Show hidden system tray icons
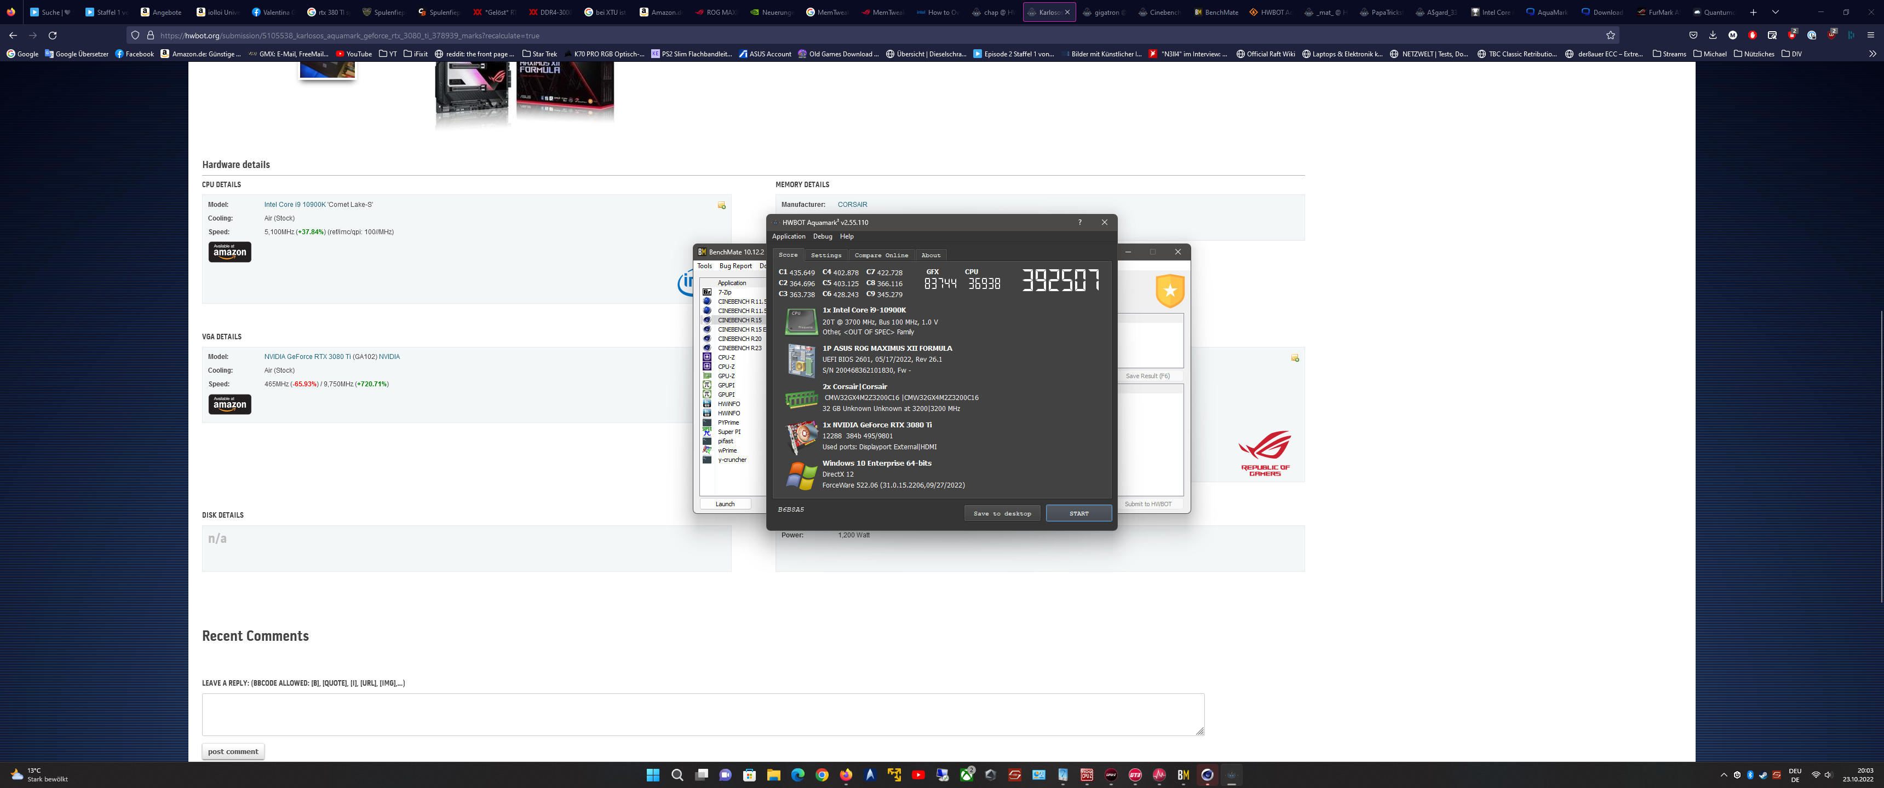 coord(1724,775)
